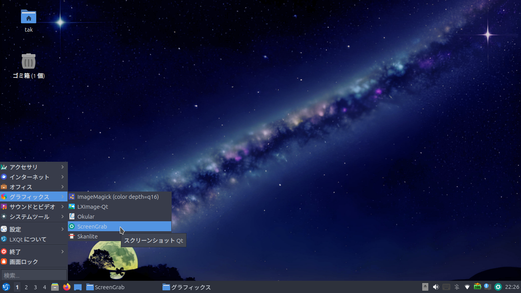Viewport: 521px width, 293px height.
Task: Open the volume control tray icon
Action: [x=436, y=287]
